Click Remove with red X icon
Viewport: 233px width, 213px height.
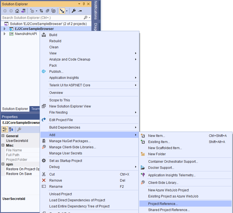(x=90, y=181)
